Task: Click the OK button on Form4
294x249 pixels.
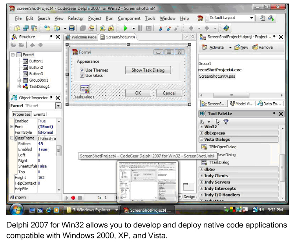Action: point(138,93)
